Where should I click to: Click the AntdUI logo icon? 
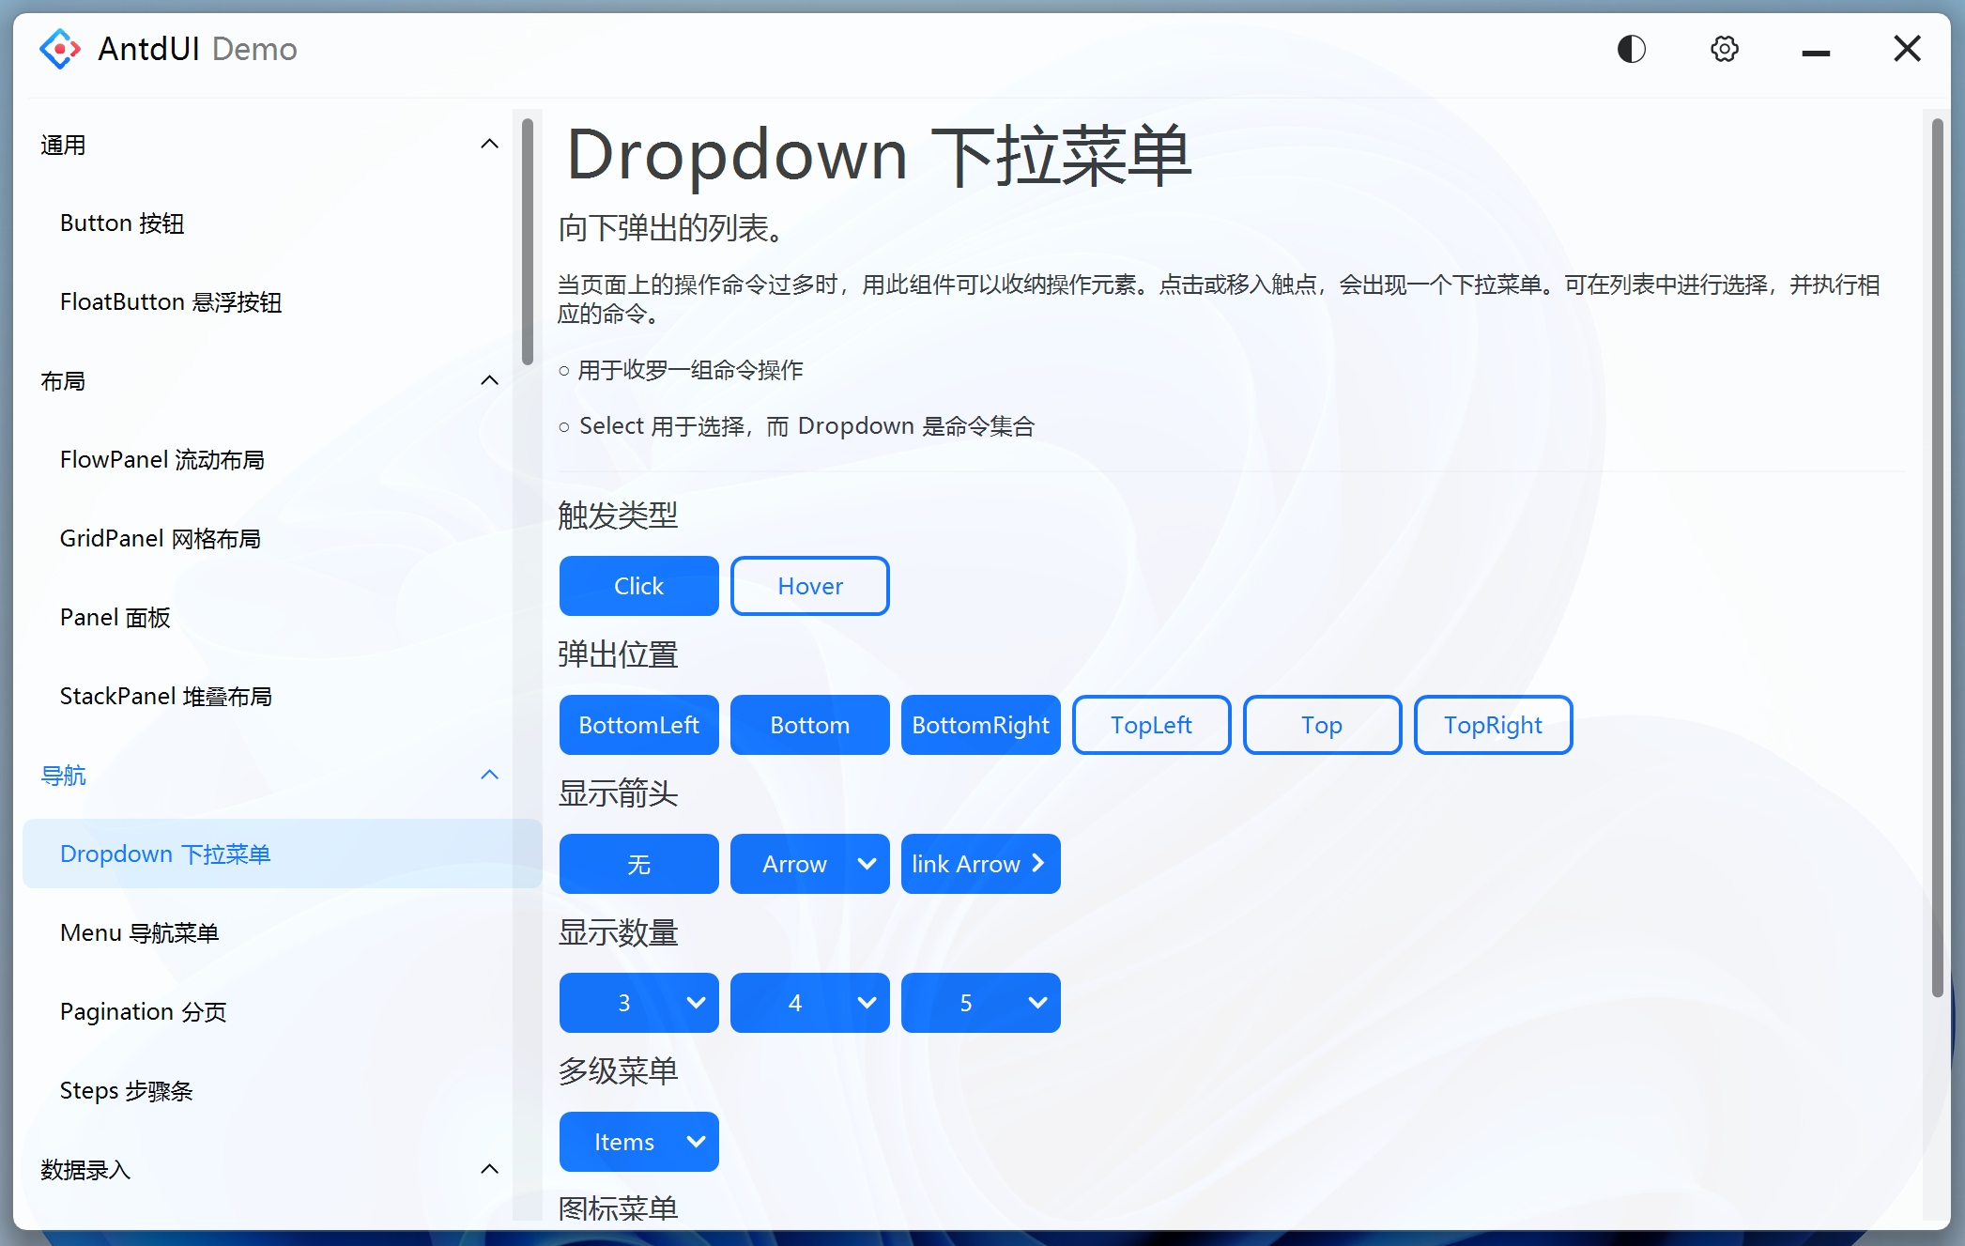coord(59,48)
